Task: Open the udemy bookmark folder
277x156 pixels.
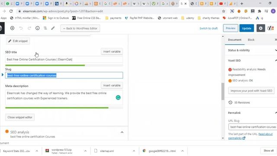Action: click(x=187, y=18)
